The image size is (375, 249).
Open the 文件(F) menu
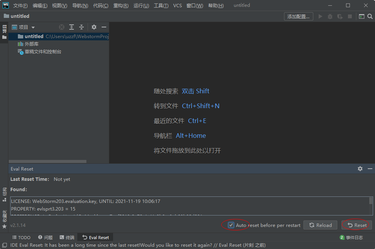pyautogui.click(x=20, y=5)
